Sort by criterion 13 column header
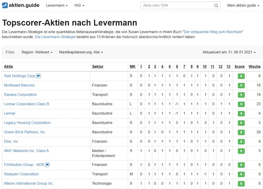263x189 pixels. [x=228, y=66]
